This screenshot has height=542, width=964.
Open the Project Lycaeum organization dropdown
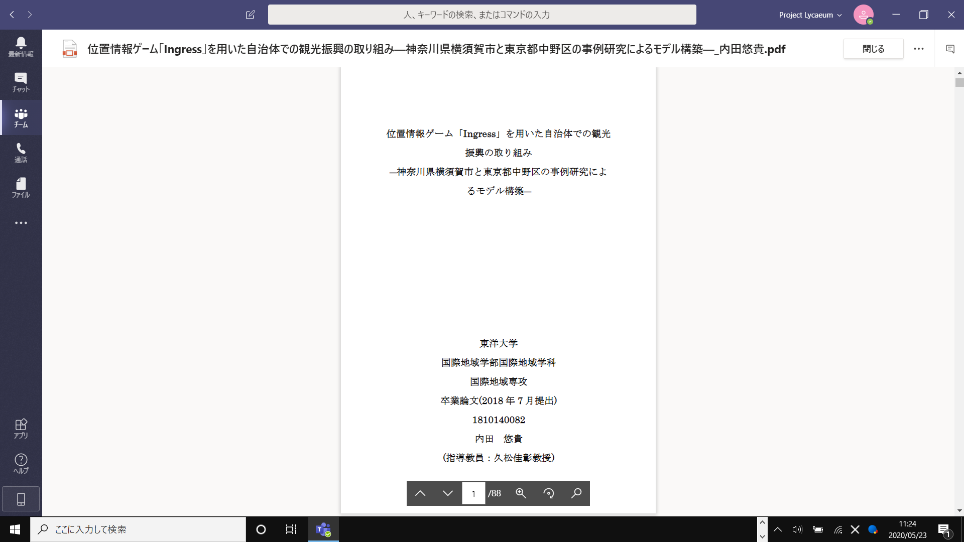(x=809, y=15)
